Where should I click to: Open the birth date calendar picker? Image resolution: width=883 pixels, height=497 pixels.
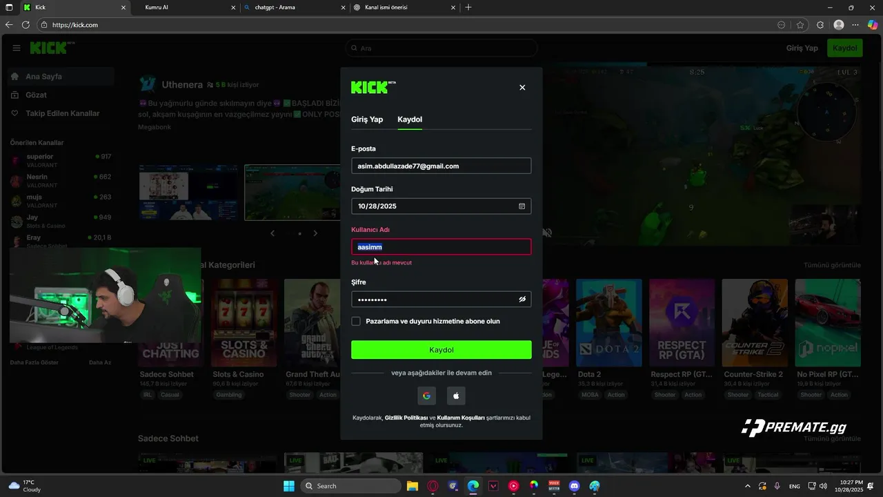(522, 206)
